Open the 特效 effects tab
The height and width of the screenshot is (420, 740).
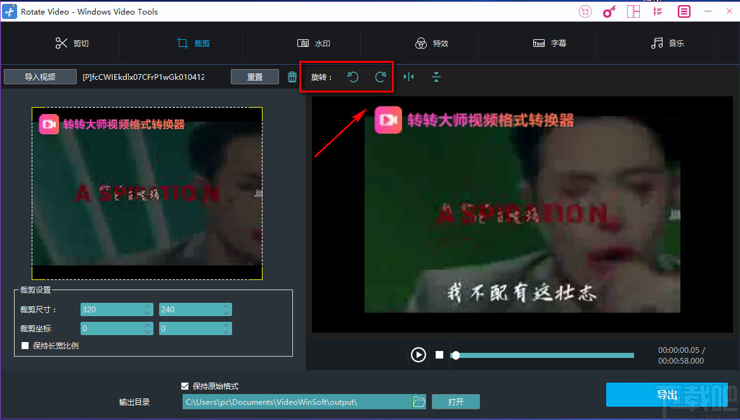tap(432, 43)
